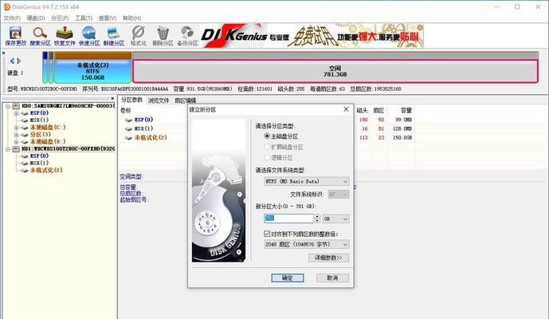The height and width of the screenshot is (319, 549).
Task: Click 未格式化(2) partition icon in the table
Action: [x=128, y=138]
